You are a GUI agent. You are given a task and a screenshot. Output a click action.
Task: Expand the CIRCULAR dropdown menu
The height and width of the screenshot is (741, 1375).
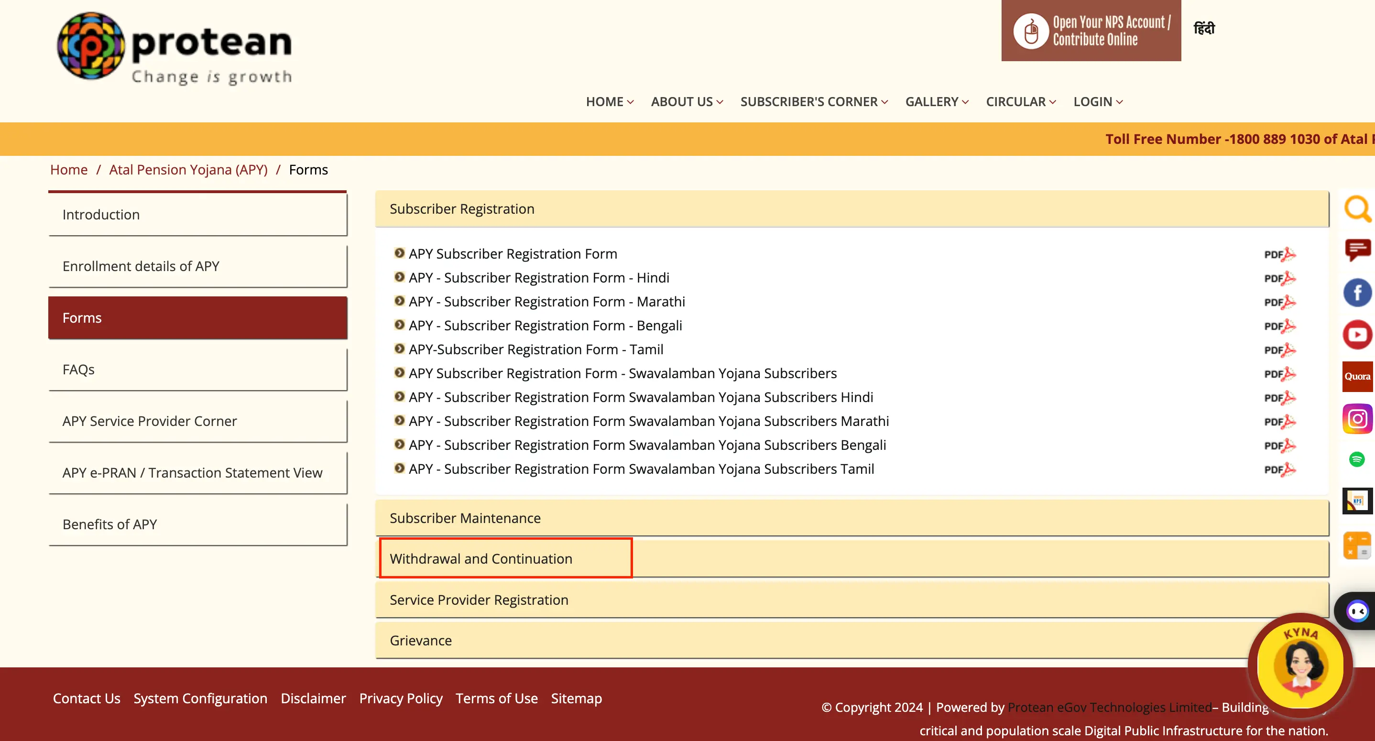[x=1021, y=102]
